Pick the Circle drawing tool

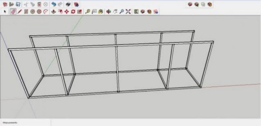(x=32, y=12)
